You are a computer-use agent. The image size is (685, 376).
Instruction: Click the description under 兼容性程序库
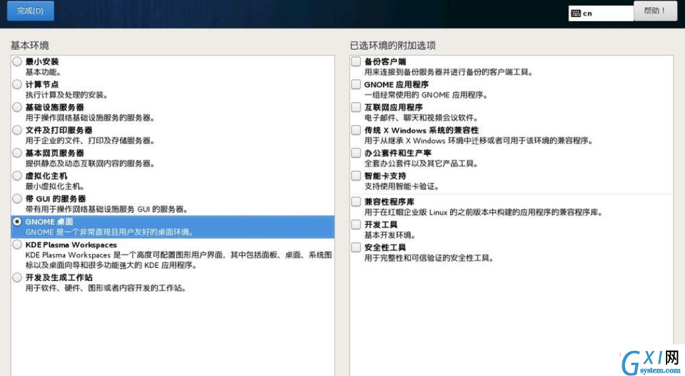click(484, 212)
